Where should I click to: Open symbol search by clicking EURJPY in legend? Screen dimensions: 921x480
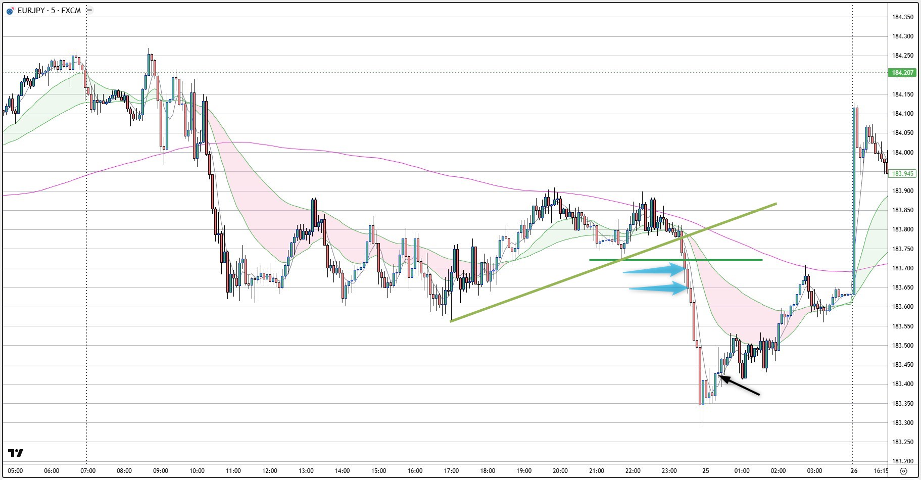31,10
